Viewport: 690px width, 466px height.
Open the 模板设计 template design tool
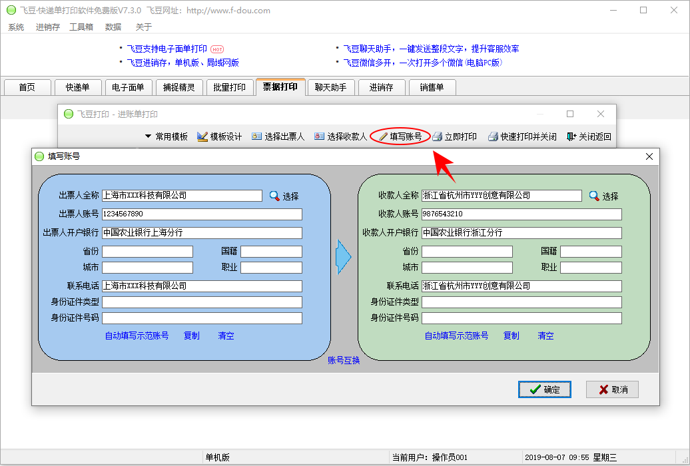[x=220, y=136]
